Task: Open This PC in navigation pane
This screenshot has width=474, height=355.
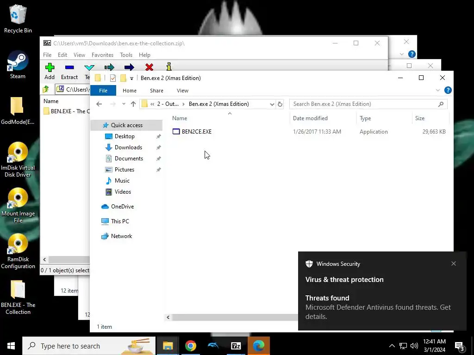Action: point(120,221)
